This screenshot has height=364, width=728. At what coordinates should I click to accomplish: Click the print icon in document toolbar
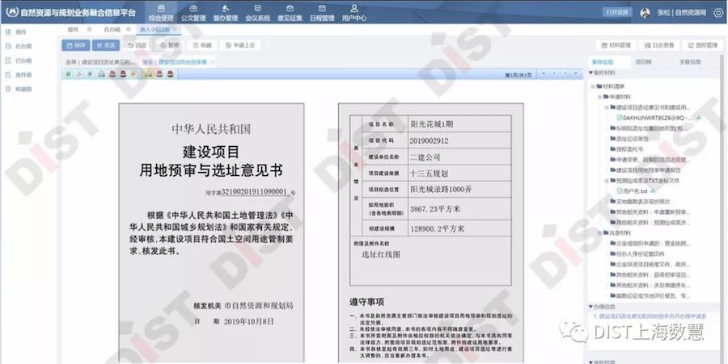click(x=101, y=73)
